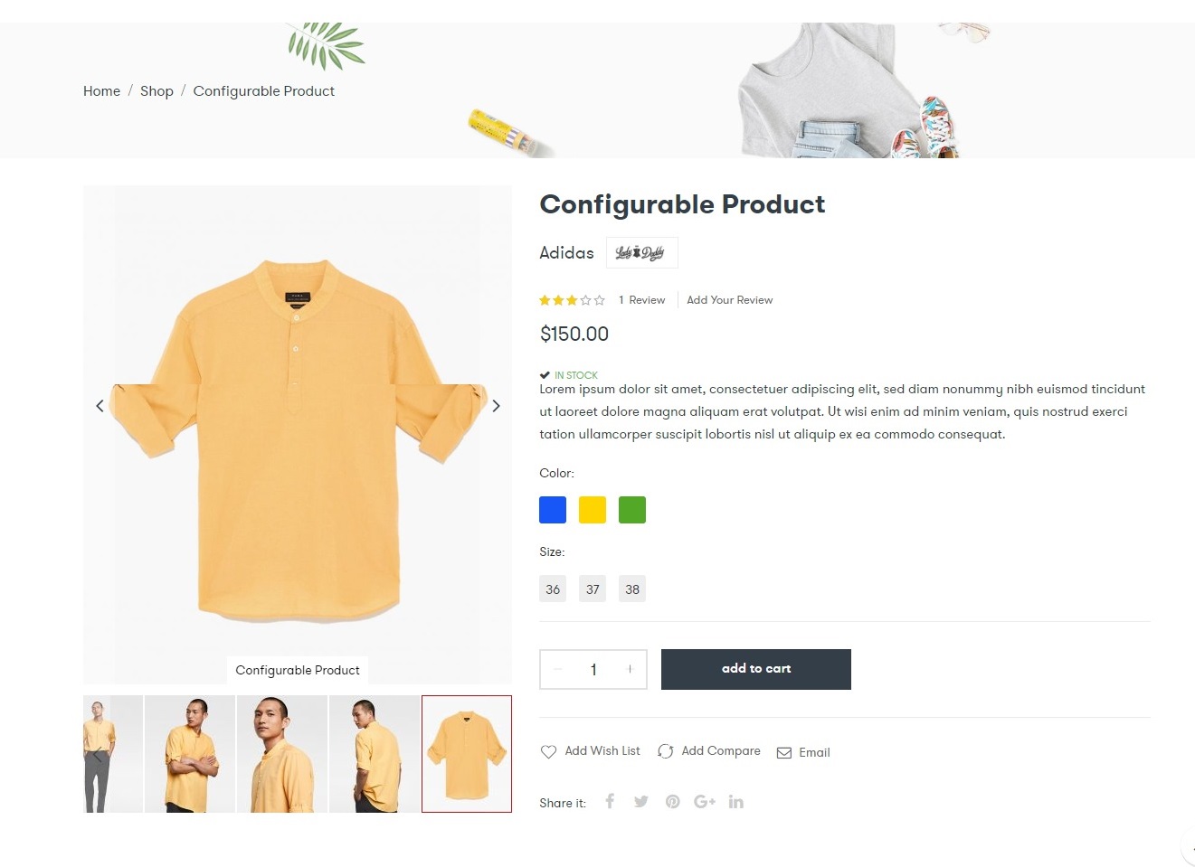Screen dimensions: 1195x867
Task: Select the blue color swatch
Action: tap(553, 510)
